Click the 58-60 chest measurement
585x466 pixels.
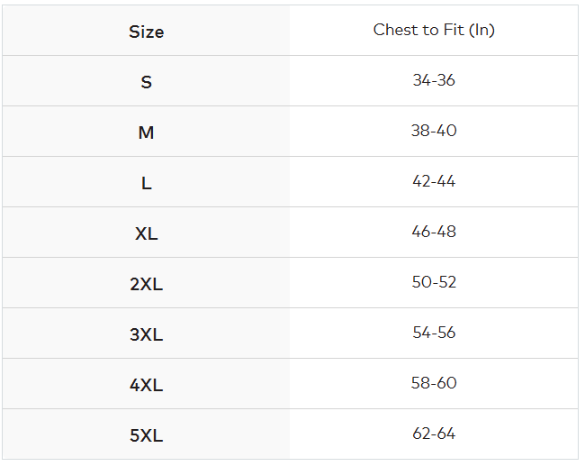click(x=434, y=383)
